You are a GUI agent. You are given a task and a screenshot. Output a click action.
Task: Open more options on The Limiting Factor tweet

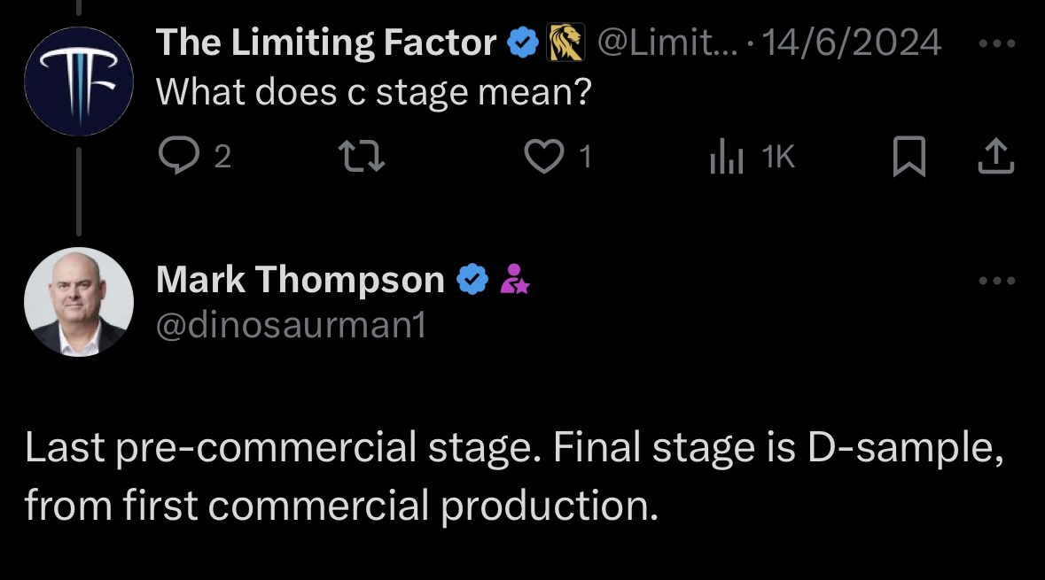[997, 43]
